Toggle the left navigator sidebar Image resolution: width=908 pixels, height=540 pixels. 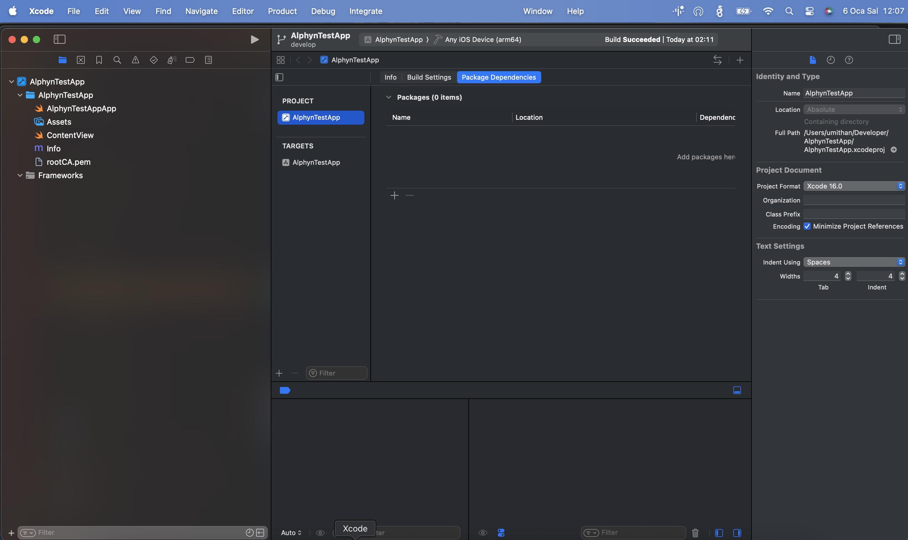(x=60, y=39)
